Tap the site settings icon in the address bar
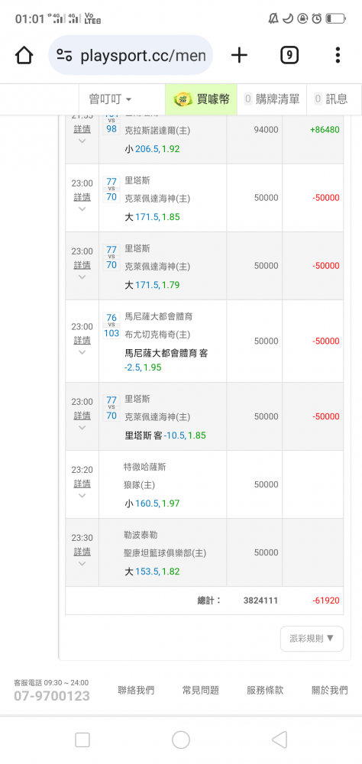Image resolution: width=362 pixels, height=764 pixels. [x=64, y=55]
